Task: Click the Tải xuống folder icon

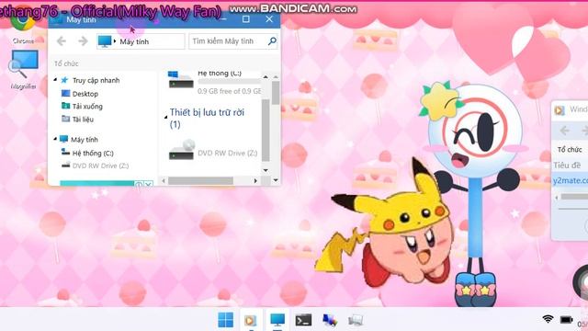Action: click(65, 106)
